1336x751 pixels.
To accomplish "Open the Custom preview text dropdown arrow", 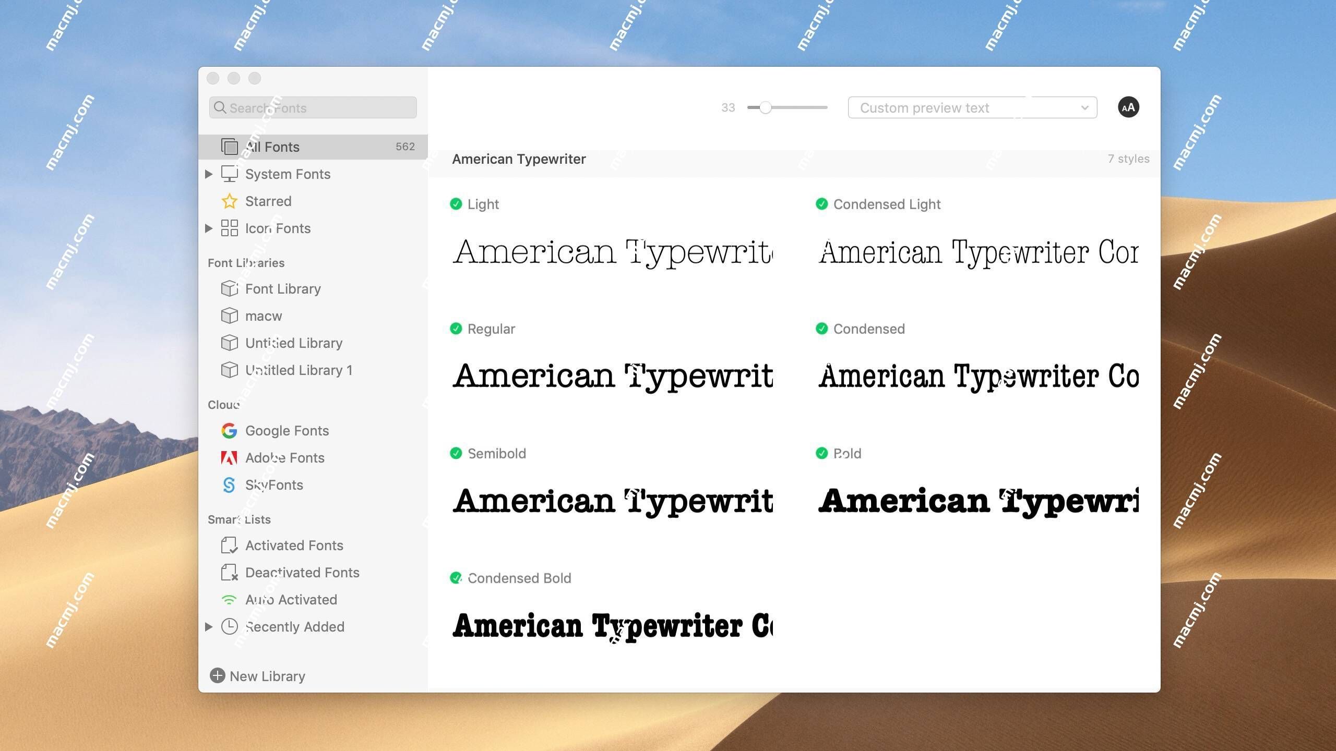I will coord(1085,108).
